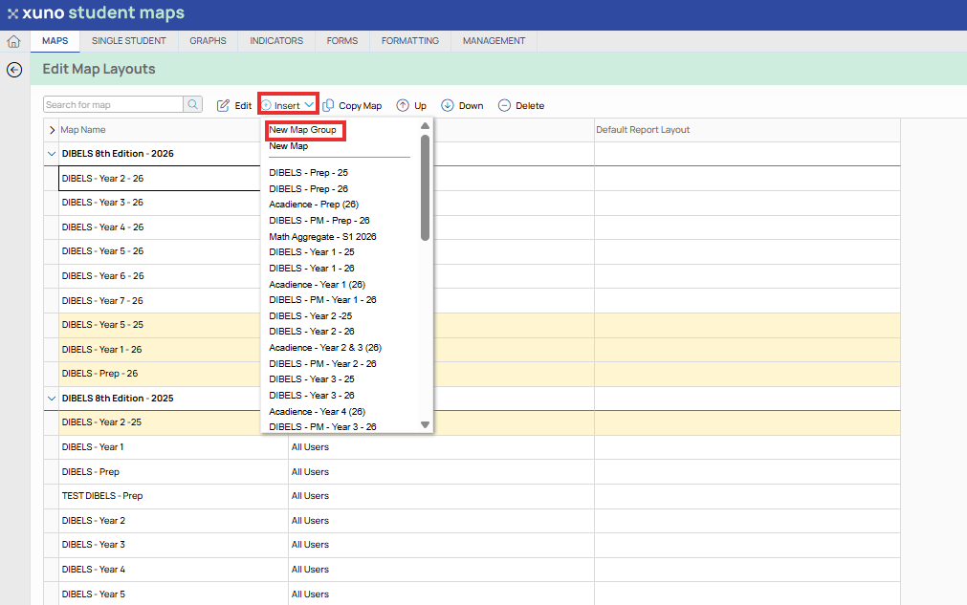Click the Delete button label
The image size is (967, 605).
pos(530,105)
